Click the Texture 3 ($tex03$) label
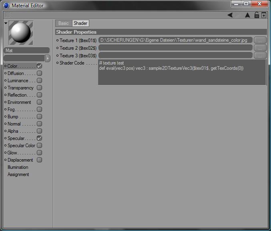This screenshot has width=271, height=231. pyautogui.click(x=78, y=56)
